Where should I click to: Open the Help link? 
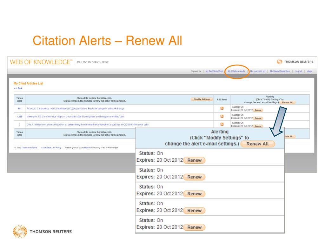(x=309, y=71)
